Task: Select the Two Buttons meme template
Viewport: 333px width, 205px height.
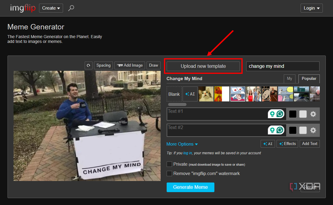Action: point(238,94)
